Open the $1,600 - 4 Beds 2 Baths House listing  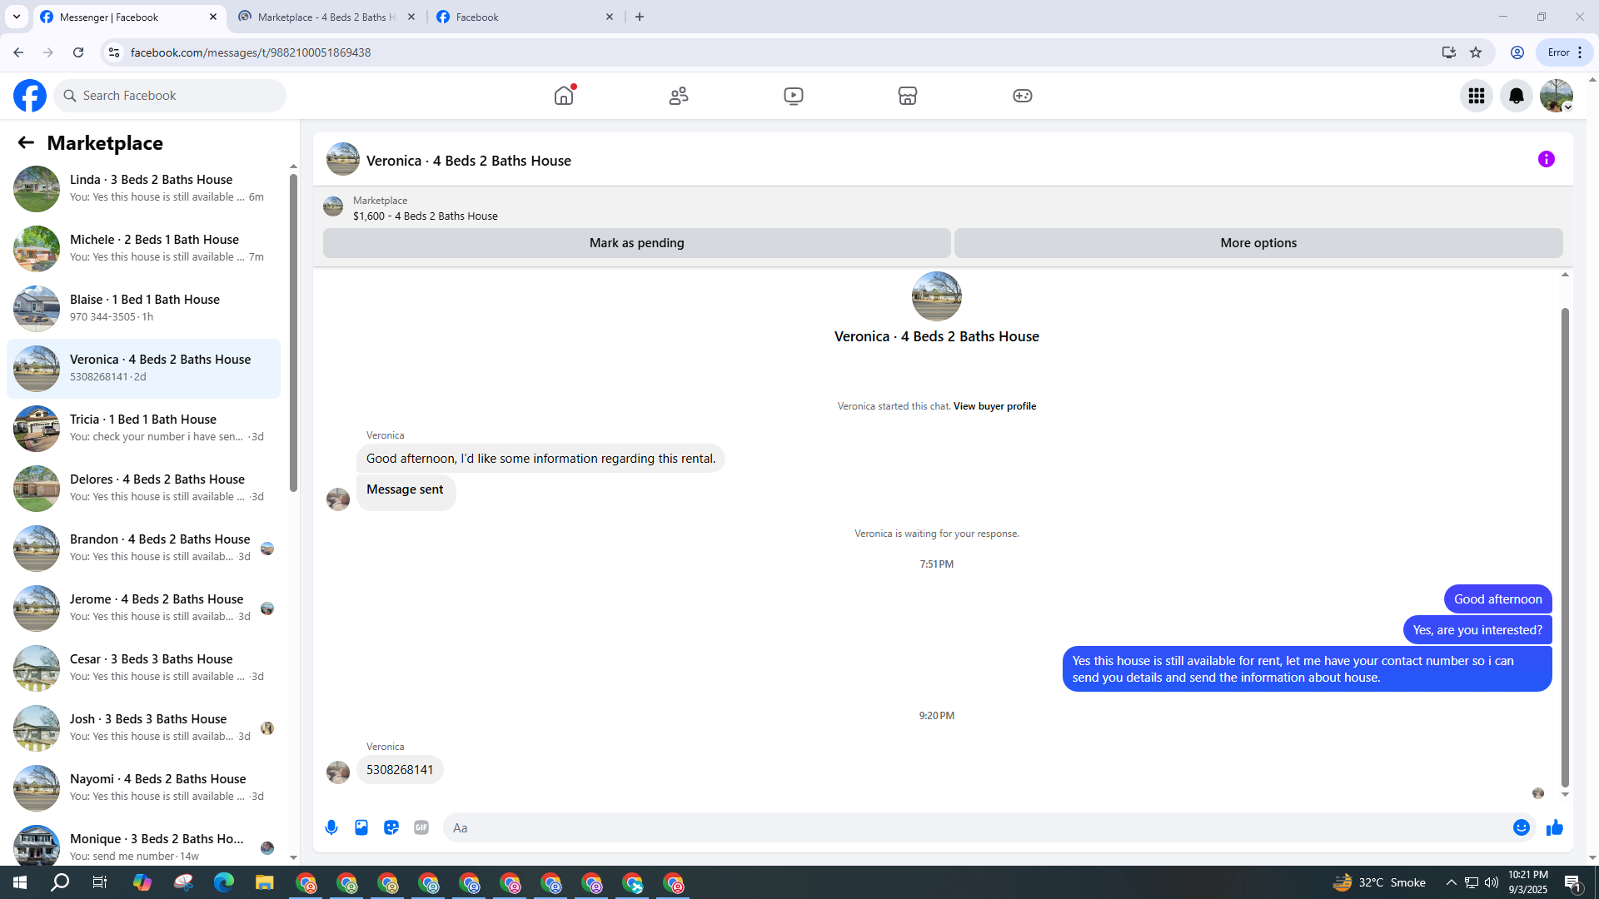click(426, 216)
